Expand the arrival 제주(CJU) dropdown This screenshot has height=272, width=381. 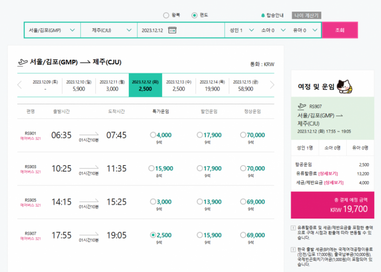tap(109, 31)
